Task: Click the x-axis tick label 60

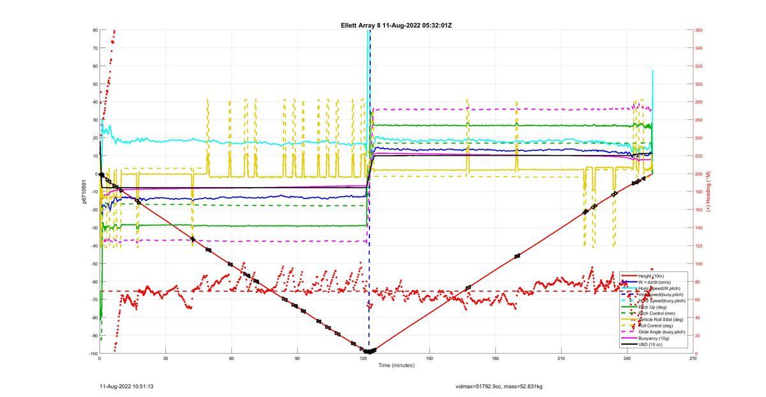Action: [x=232, y=359]
